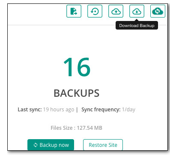The image size is (170, 155).
Task: Click the '1/day' sync frequency value
Action: [x=128, y=110]
